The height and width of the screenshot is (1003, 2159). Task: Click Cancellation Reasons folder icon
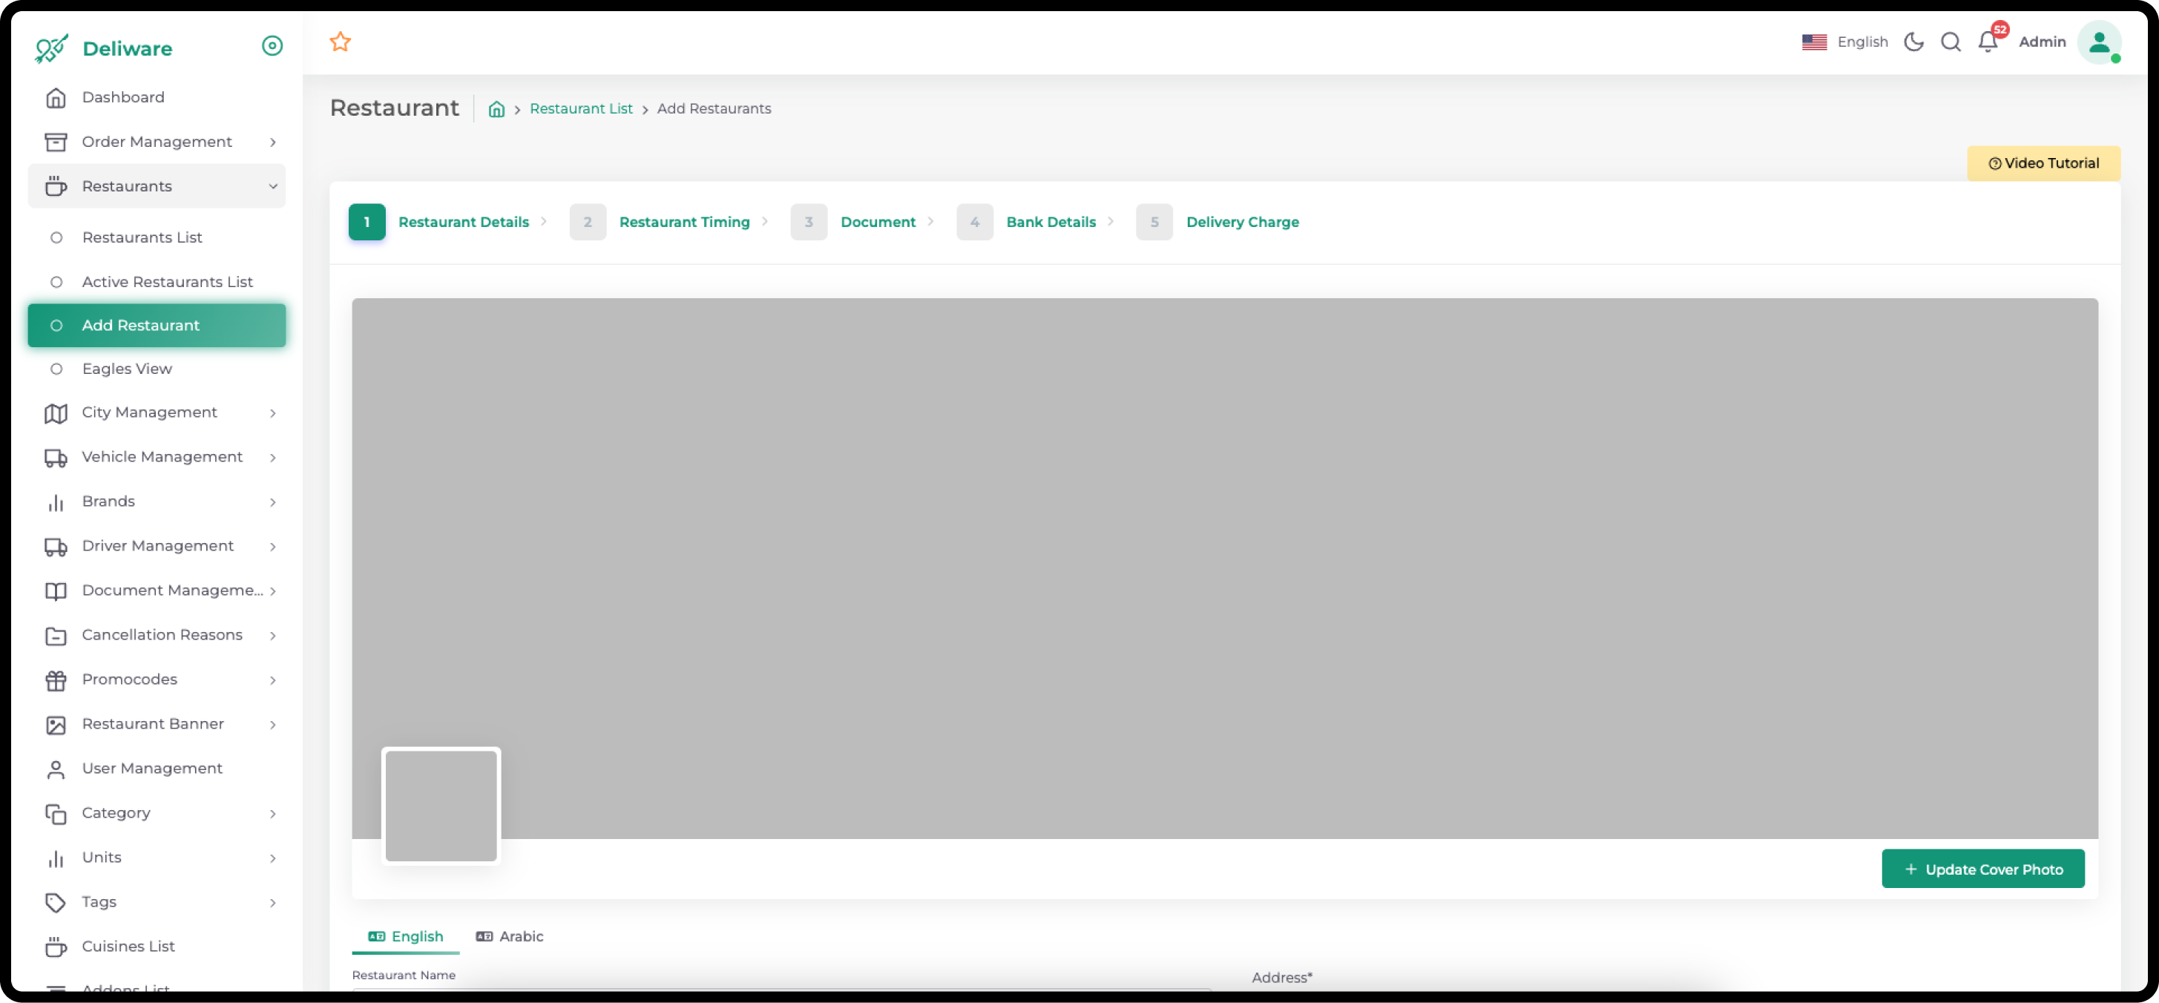click(56, 635)
